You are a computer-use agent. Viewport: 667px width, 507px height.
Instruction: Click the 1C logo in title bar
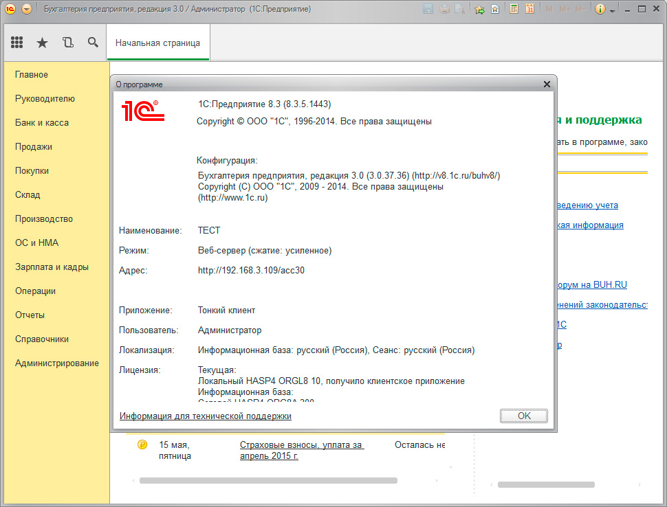pyautogui.click(x=10, y=8)
